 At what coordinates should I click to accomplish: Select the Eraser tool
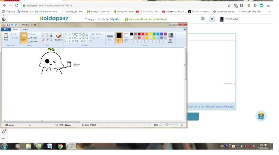coord(43,40)
